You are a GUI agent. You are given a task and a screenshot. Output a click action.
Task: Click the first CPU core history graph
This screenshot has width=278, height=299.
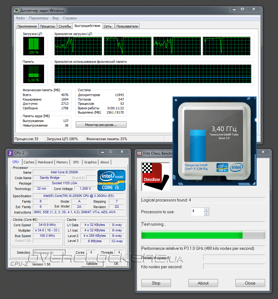78,46
